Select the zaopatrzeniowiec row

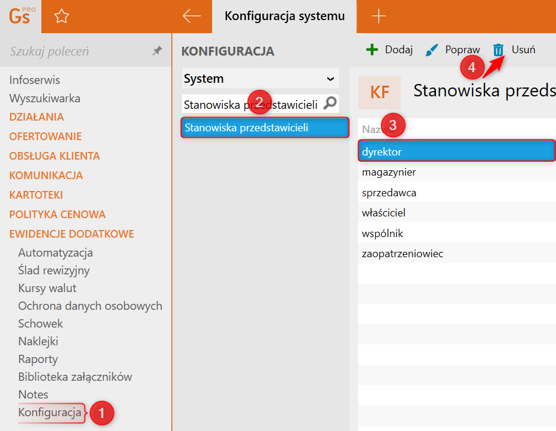[x=457, y=254]
